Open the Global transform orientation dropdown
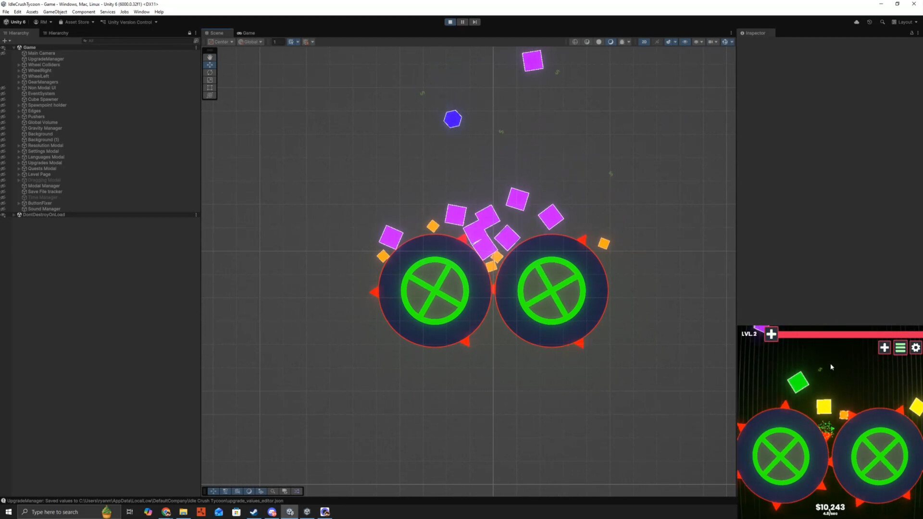The height and width of the screenshot is (519, 923). 250,42
